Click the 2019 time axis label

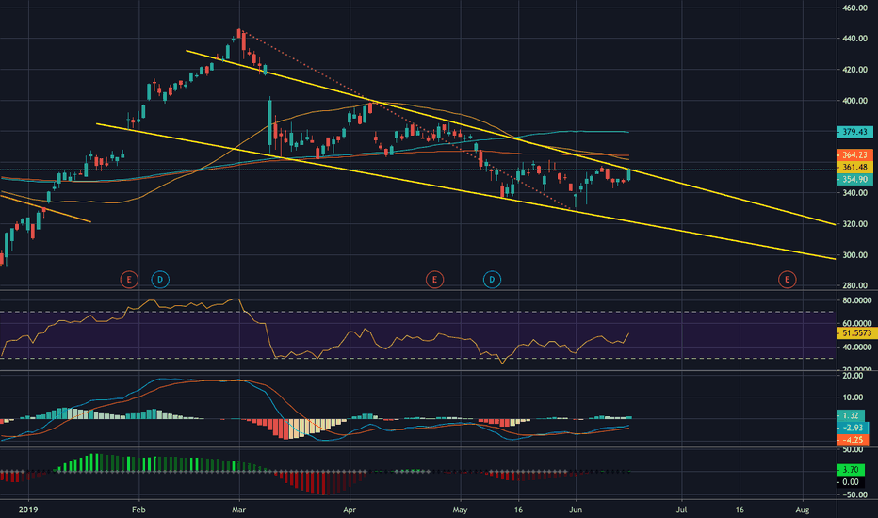(x=28, y=510)
